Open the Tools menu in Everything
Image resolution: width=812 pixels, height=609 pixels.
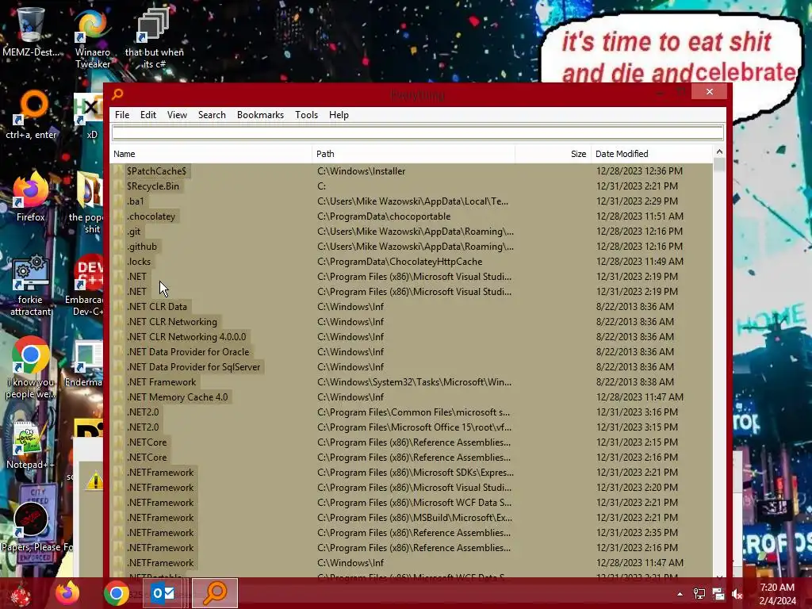(307, 115)
